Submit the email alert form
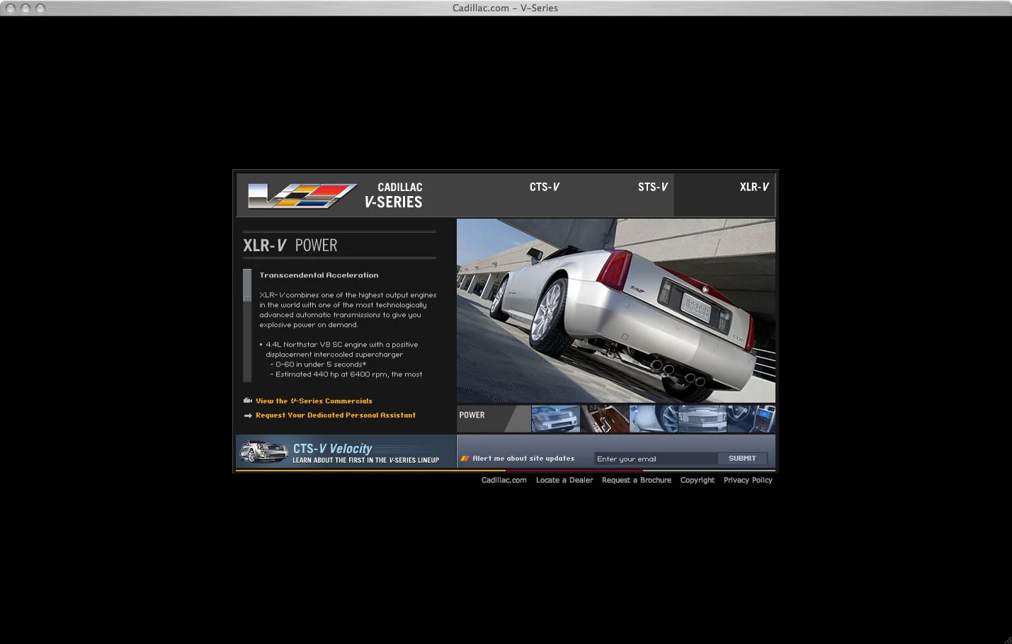Image resolution: width=1012 pixels, height=644 pixels. click(742, 459)
